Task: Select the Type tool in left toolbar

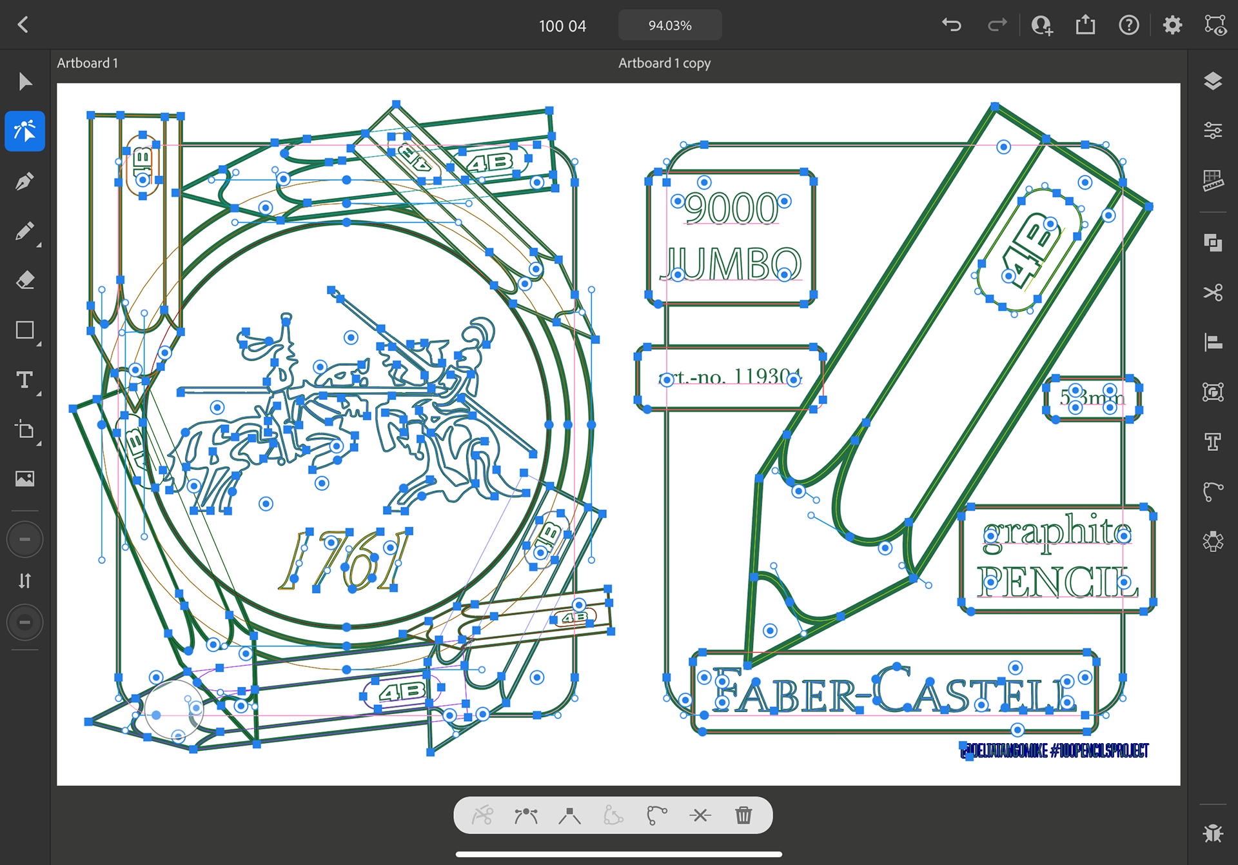Action: pos(25,380)
